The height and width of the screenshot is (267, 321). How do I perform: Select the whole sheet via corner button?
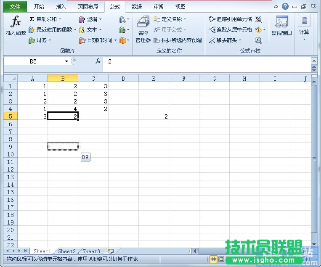coord(10,79)
